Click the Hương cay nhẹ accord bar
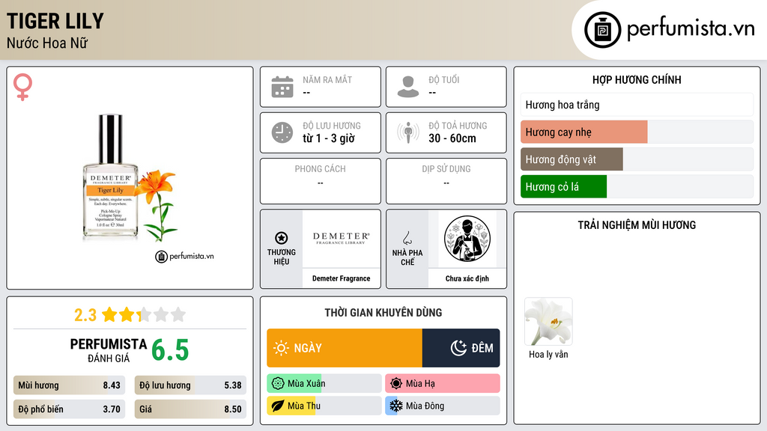This screenshot has height=431, width=767. [637, 132]
